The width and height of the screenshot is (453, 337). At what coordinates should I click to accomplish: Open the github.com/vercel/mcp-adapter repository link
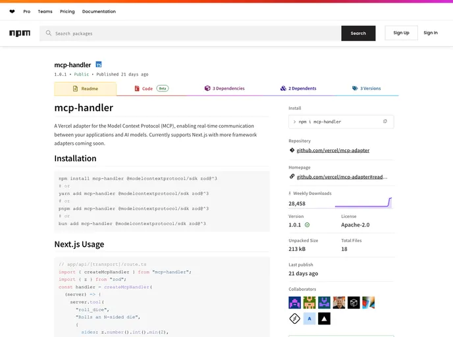coord(333,151)
